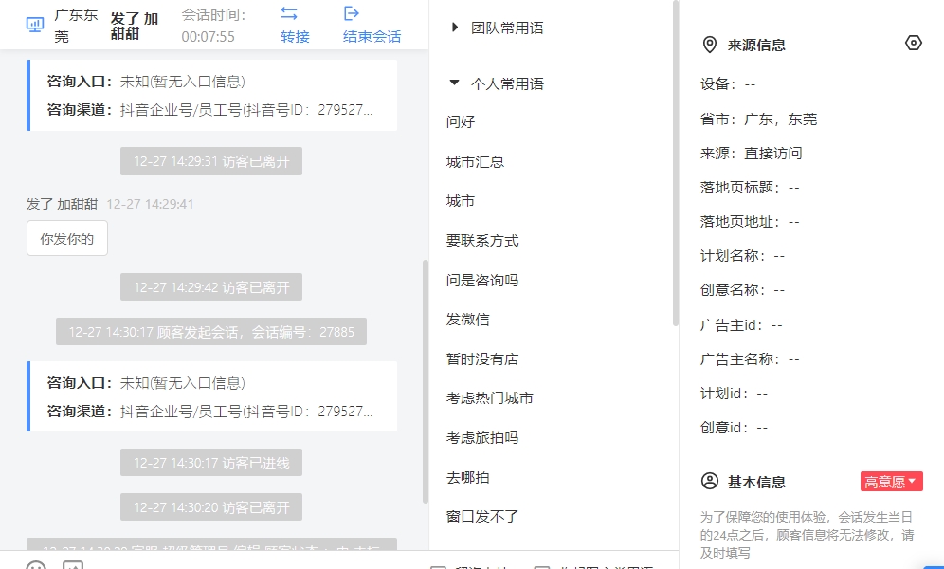Click the person icon beside 基本信息
Screen dimensions: 944x569
pyautogui.click(x=710, y=481)
